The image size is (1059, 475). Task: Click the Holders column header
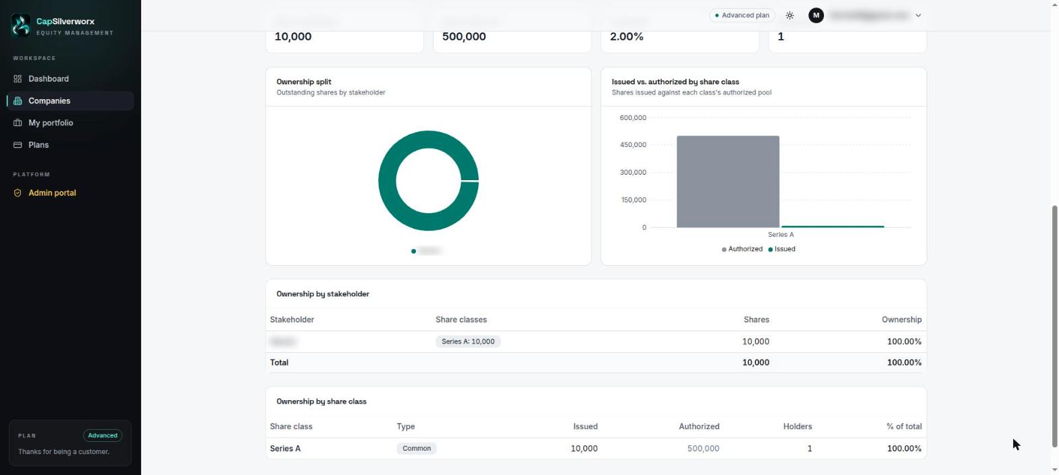pyautogui.click(x=798, y=426)
